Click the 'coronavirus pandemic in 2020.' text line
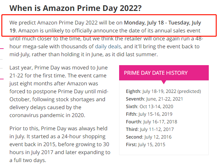 pos(47,115)
